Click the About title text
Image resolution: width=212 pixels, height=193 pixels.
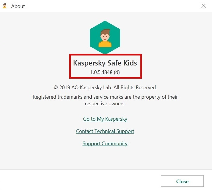(18, 6)
